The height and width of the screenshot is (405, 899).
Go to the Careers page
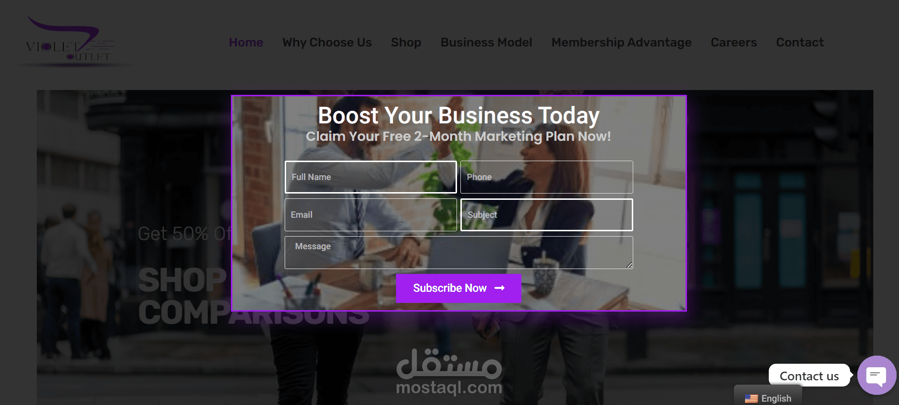(734, 43)
